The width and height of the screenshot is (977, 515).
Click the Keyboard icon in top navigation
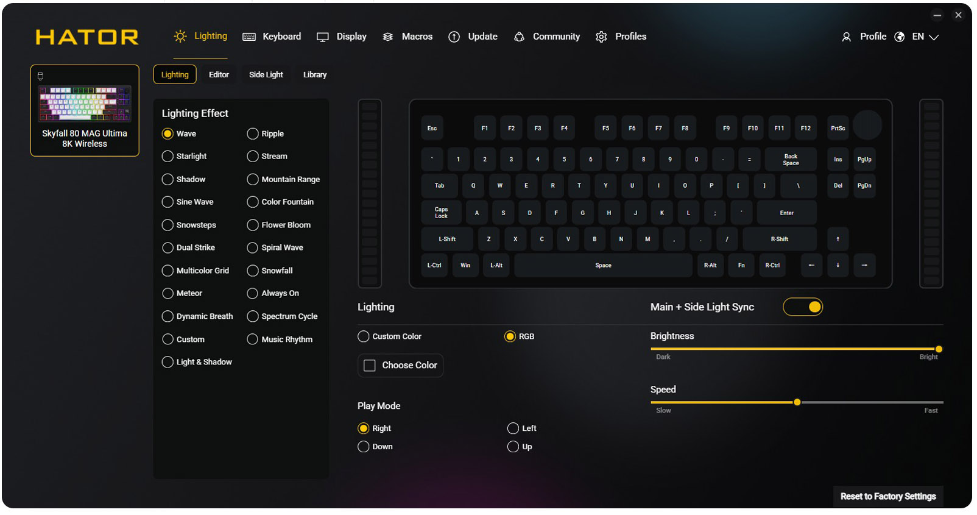(x=249, y=37)
